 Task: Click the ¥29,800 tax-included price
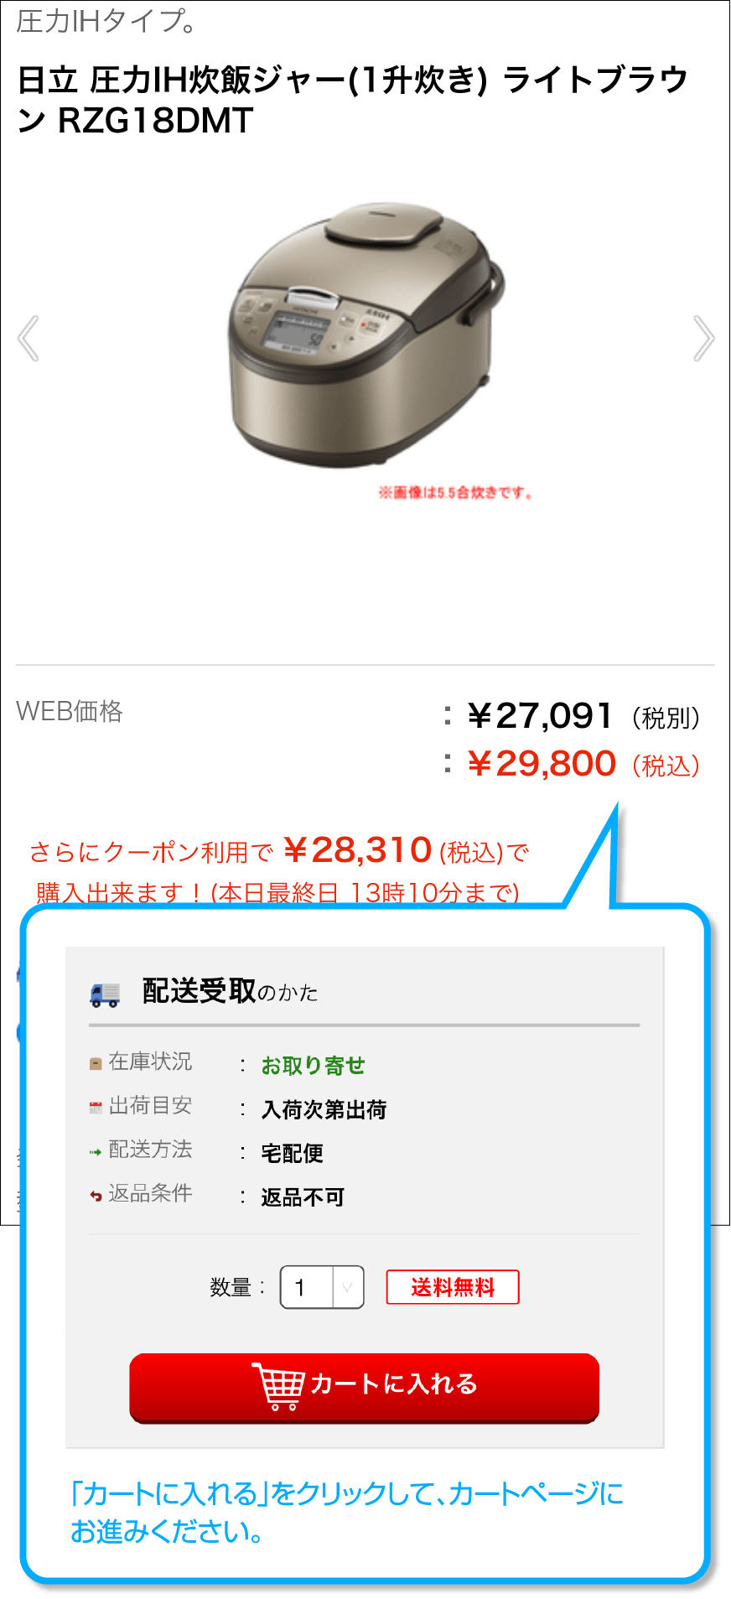[x=542, y=764]
